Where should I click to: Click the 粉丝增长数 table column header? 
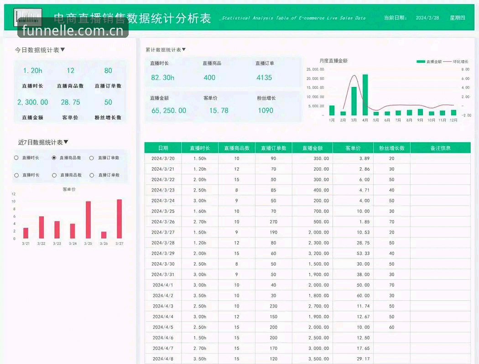tap(392, 148)
